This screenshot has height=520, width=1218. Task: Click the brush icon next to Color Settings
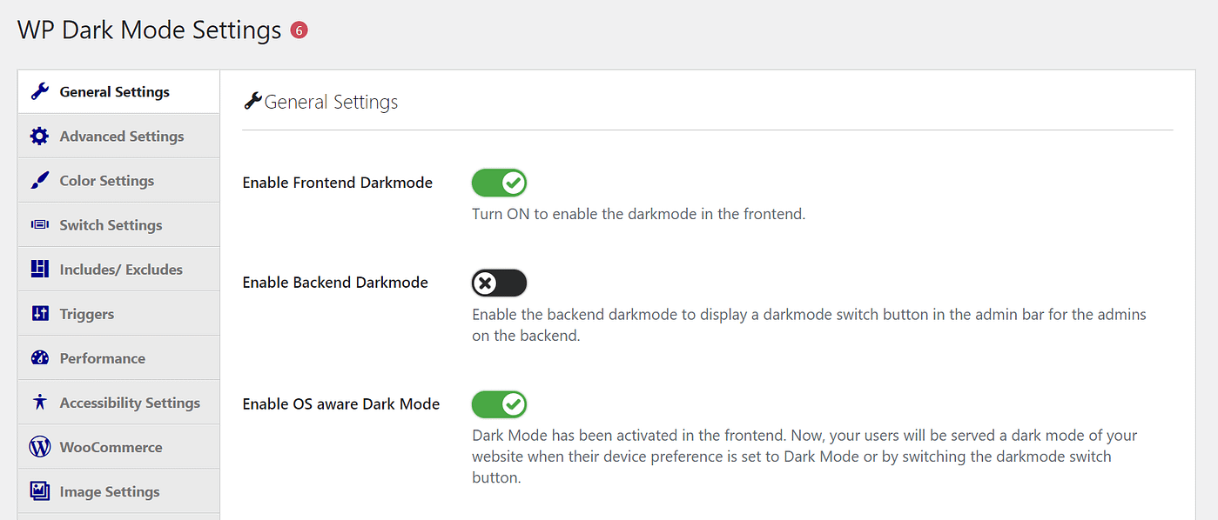41,180
